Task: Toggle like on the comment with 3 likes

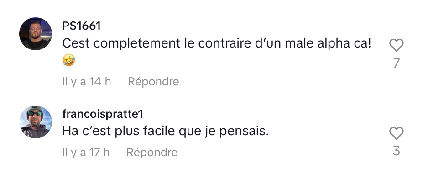Action: (396, 133)
